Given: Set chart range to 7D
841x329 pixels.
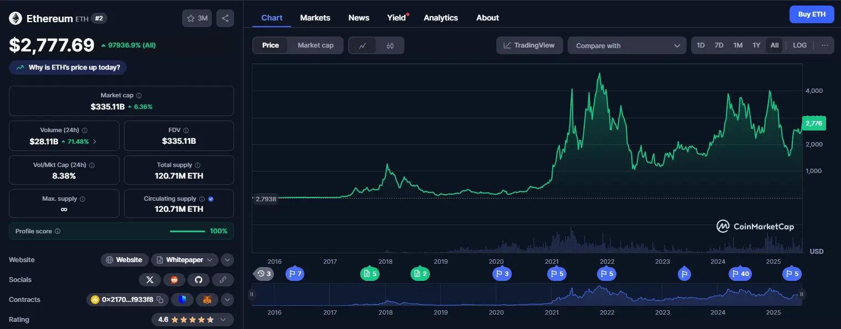Looking at the screenshot, I should [719, 45].
